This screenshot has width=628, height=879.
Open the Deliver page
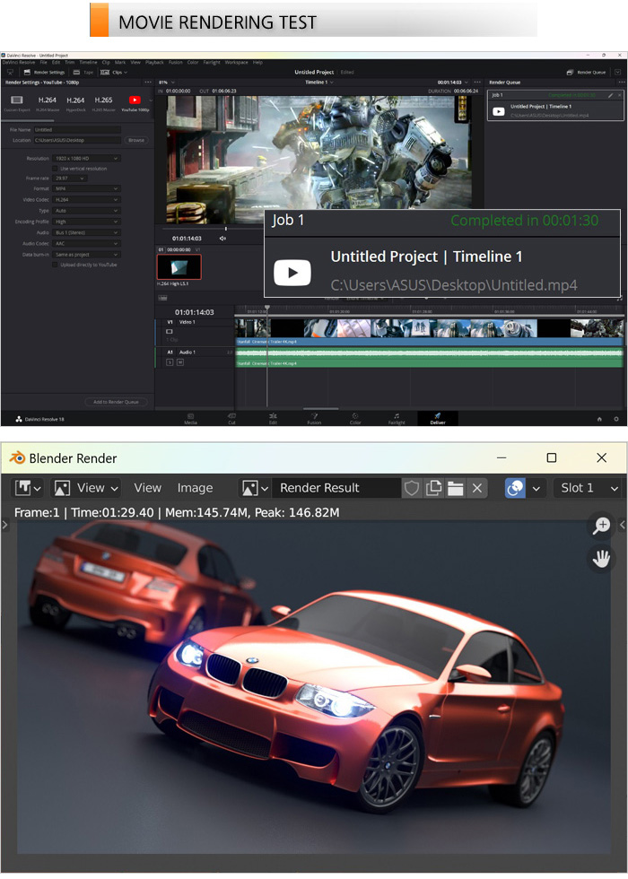coord(437,417)
